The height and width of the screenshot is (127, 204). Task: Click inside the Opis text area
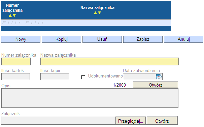coord(90,98)
